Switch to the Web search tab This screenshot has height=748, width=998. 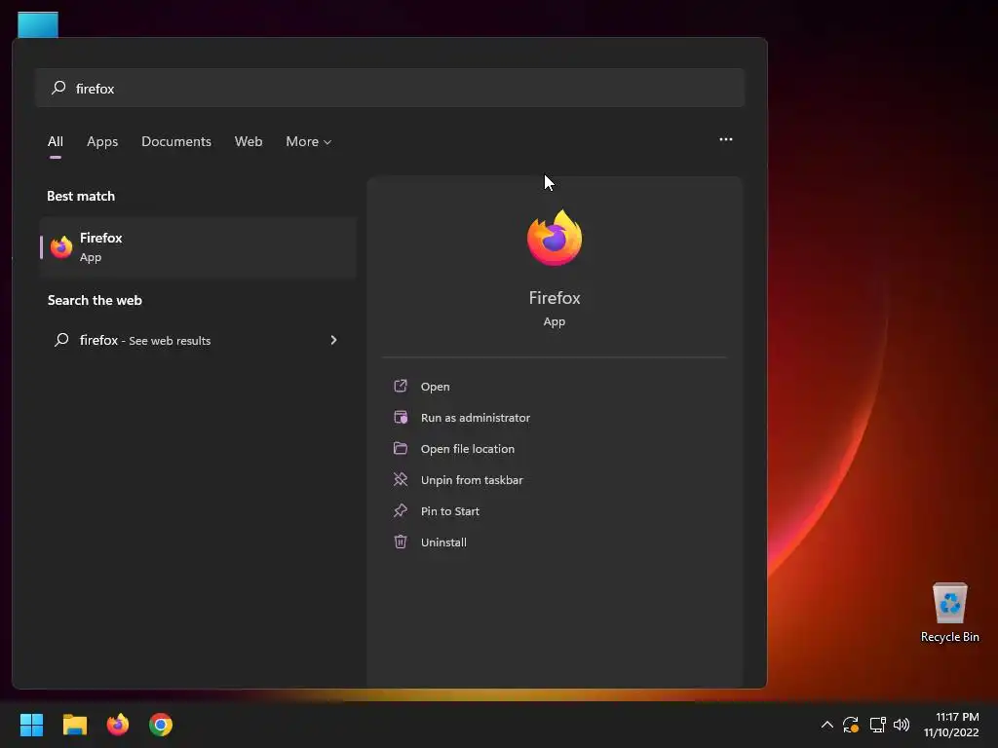pyautogui.click(x=249, y=141)
